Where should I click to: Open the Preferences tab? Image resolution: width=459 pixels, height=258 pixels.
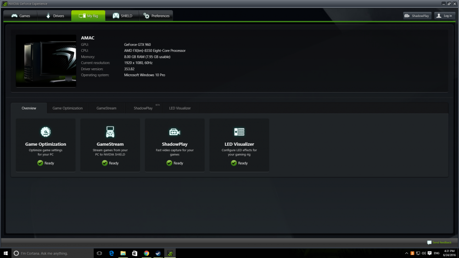156,16
